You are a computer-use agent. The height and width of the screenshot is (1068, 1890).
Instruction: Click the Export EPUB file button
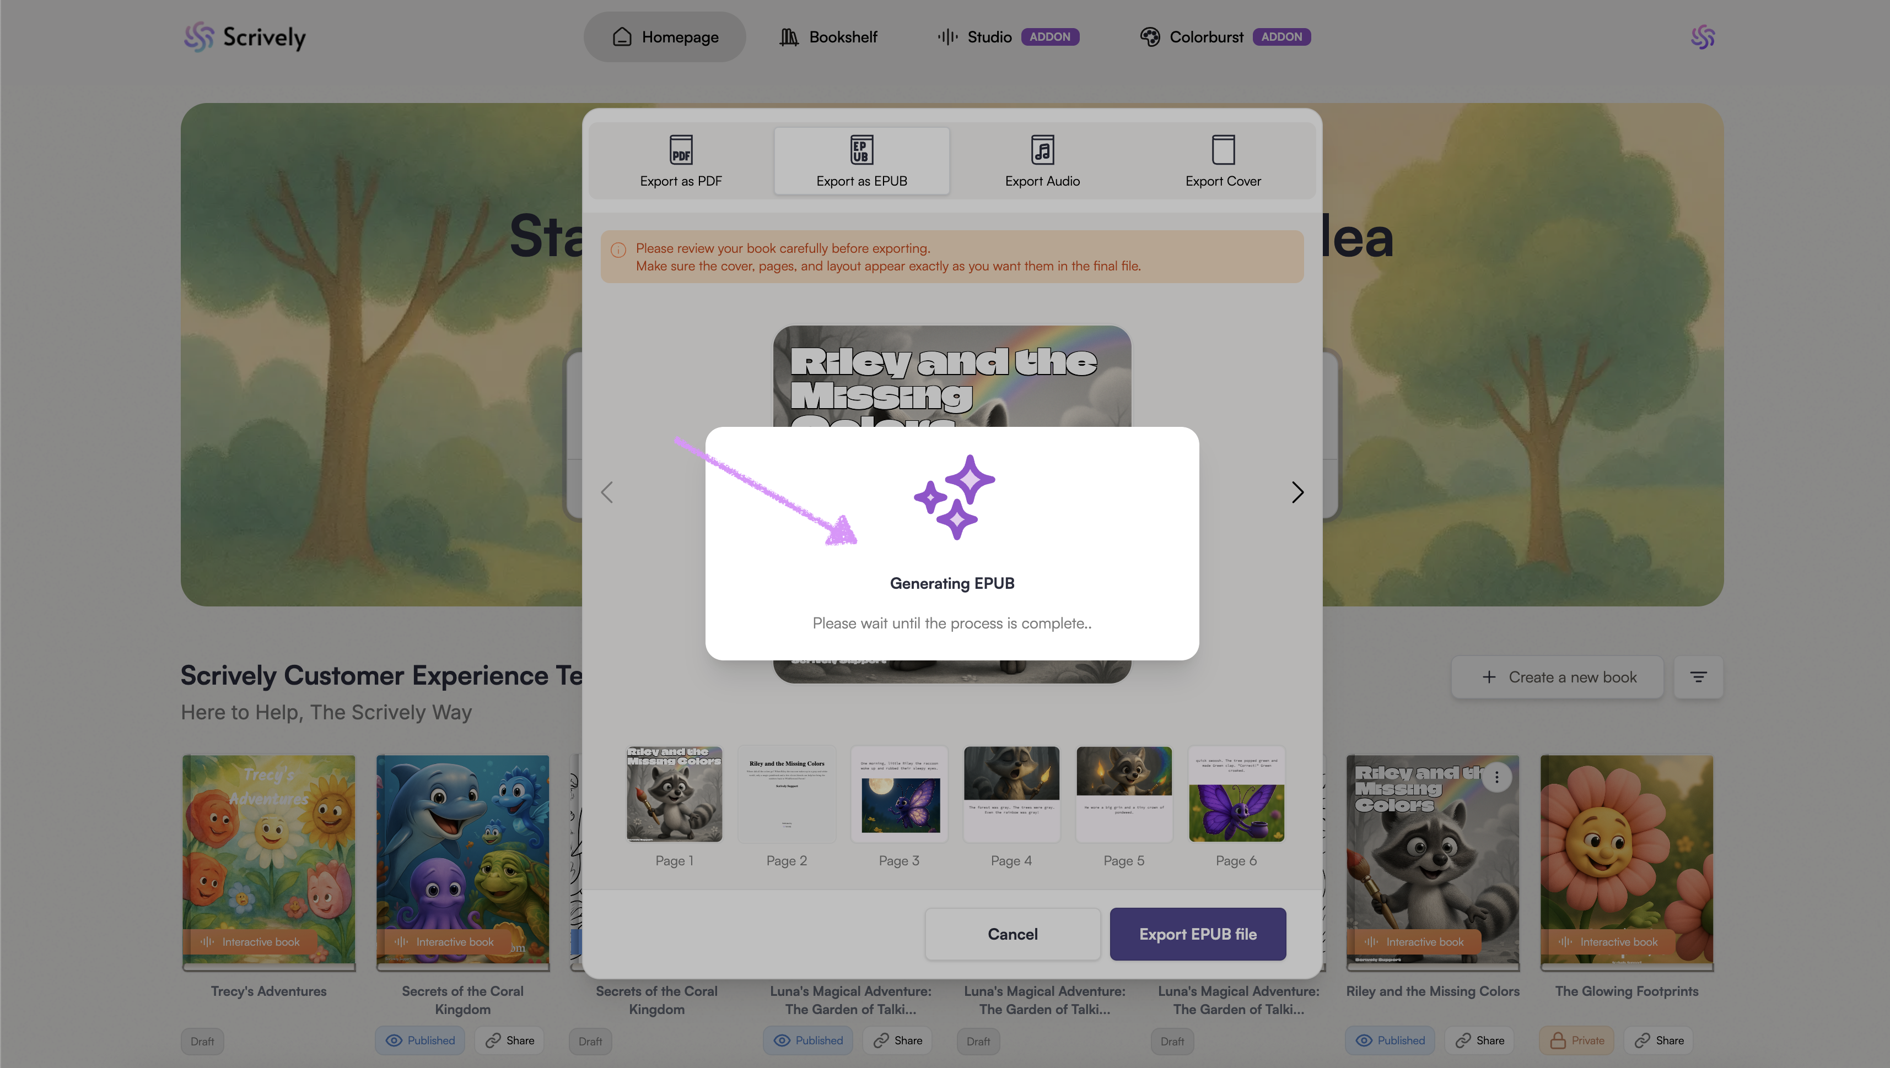pyautogui.click(x=1197, y=934)
